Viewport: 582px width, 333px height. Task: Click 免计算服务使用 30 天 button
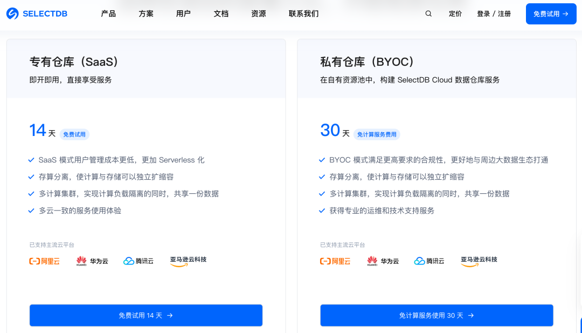437,316
